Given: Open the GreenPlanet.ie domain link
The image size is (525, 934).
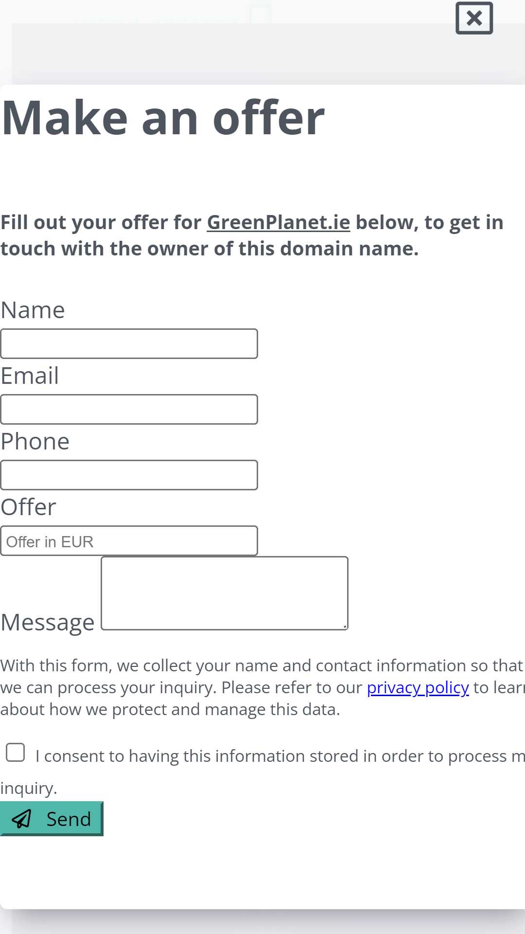Looking at the screenshot, I should click(279, 222).
